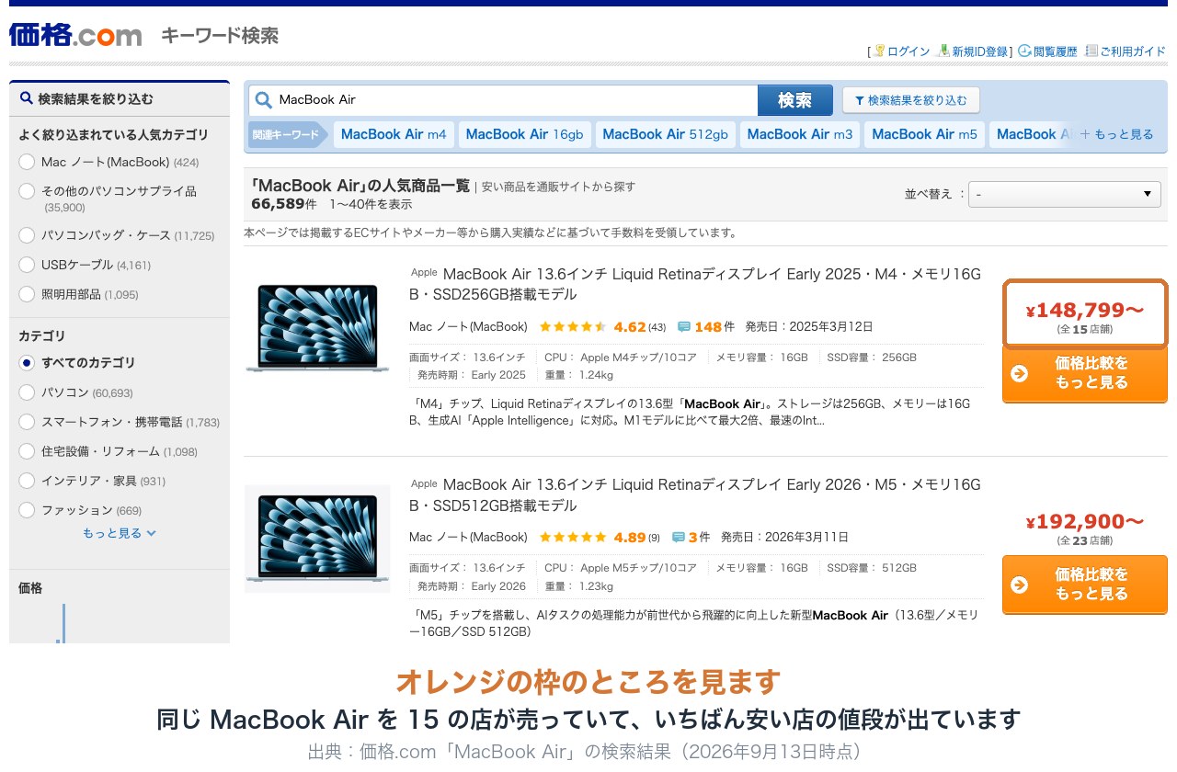This screenshot has width=1177, height=772.
Task: Click the speech bubble icon beside 3件
Action: click(679, 538)
